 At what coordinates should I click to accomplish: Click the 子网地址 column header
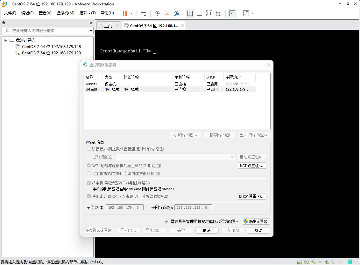pos(239,77)
